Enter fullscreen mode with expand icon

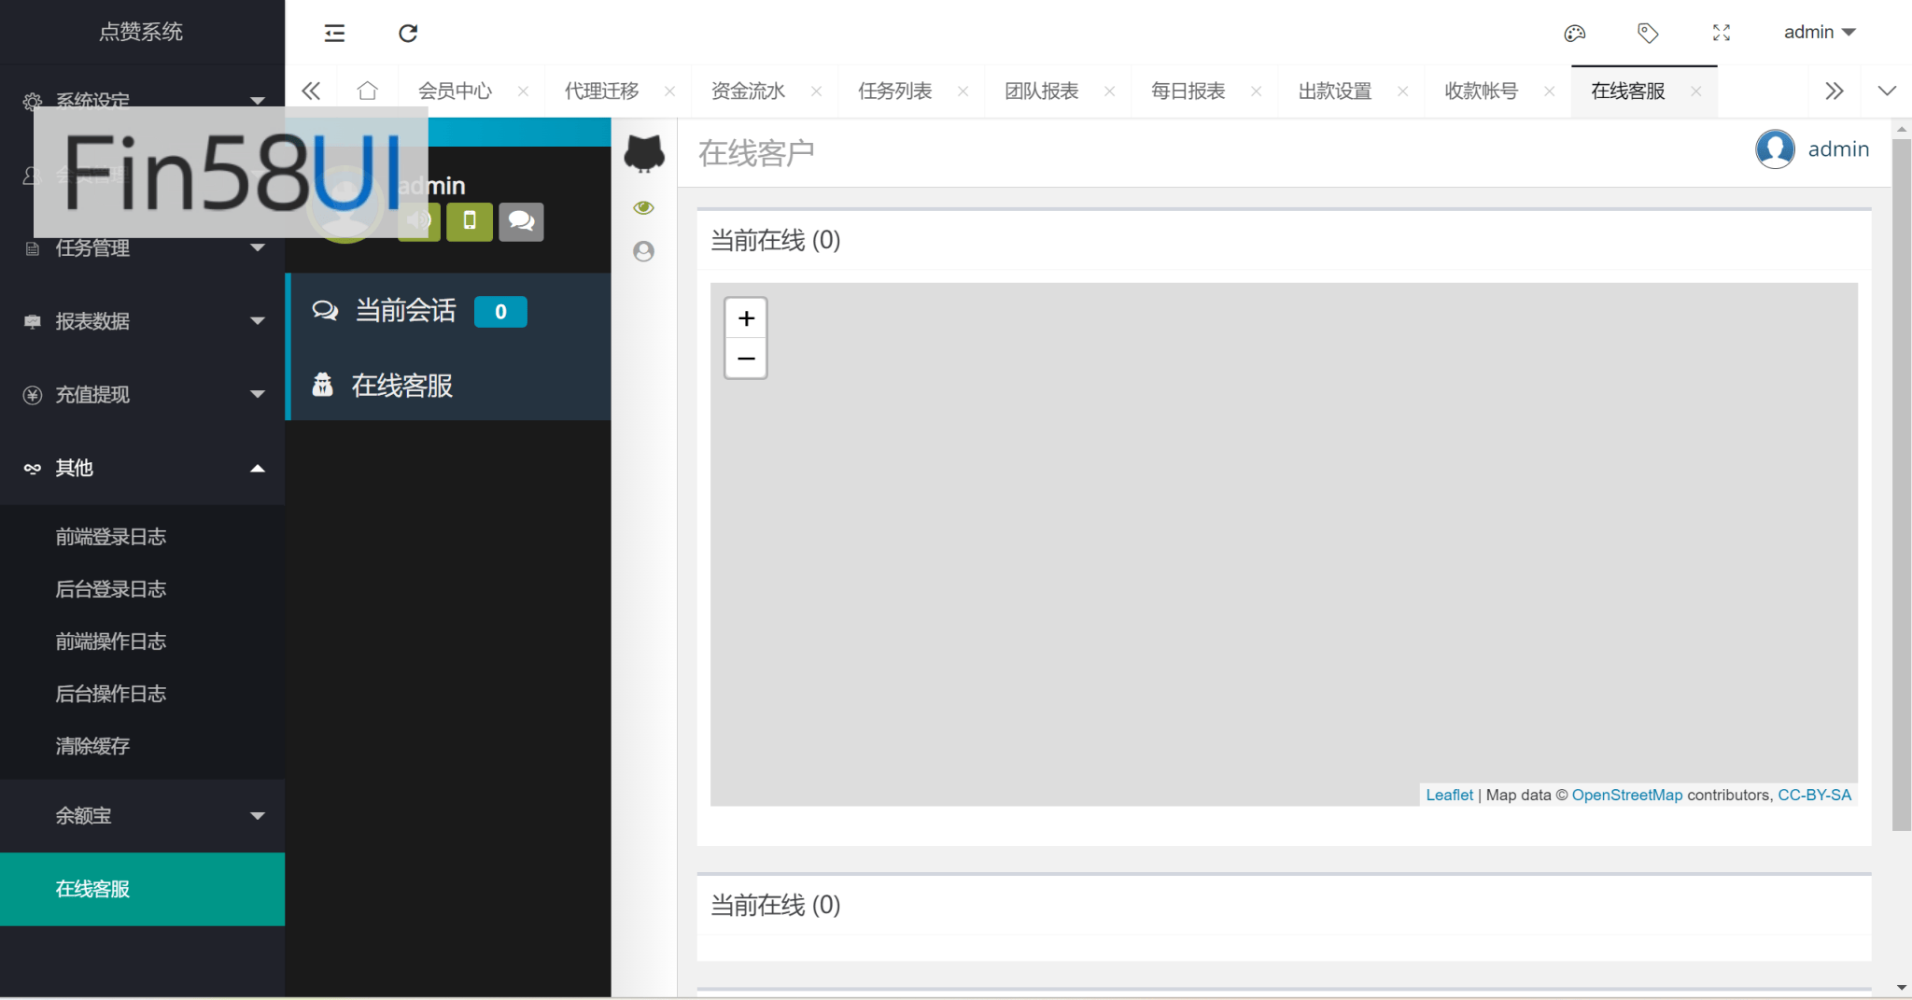click(x=1722, y=34)
